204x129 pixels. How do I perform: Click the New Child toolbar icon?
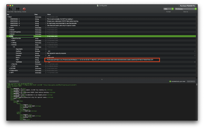[x=10, y=9]
